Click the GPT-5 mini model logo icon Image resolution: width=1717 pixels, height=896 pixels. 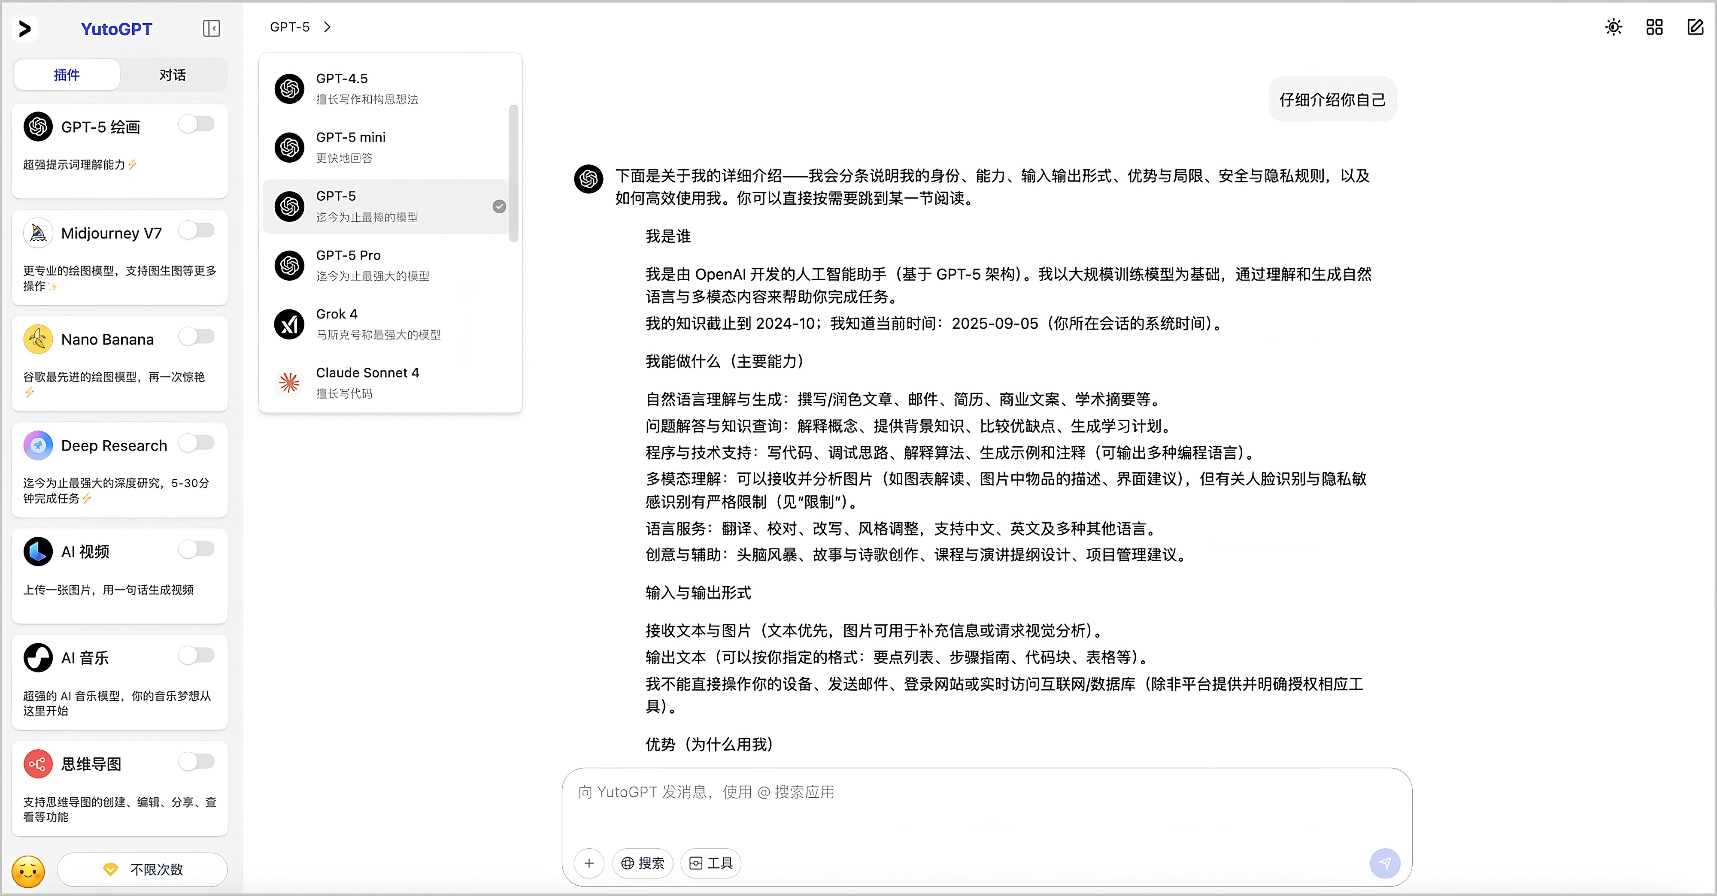290,147
